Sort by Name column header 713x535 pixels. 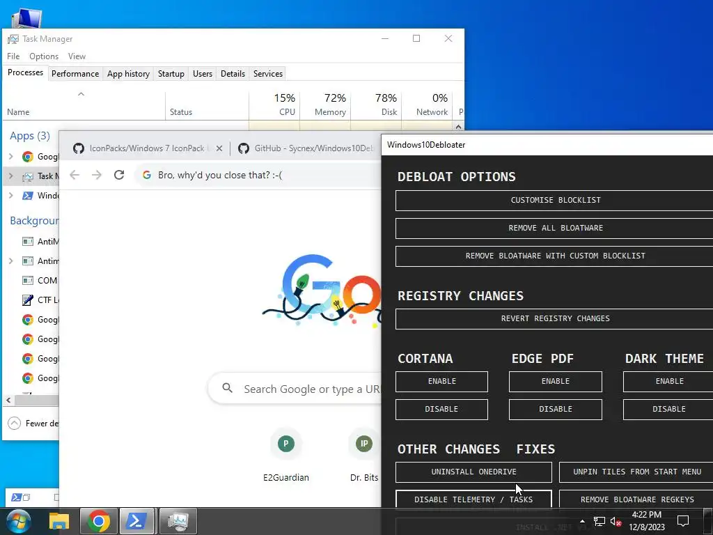(84, 104)
